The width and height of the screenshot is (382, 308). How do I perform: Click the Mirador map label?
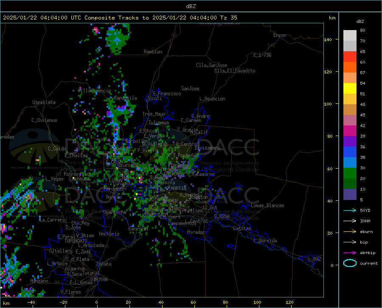(x=196, y=232)
